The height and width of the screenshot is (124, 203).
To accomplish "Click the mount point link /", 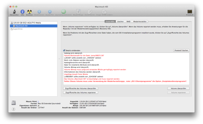I will 38,102.
